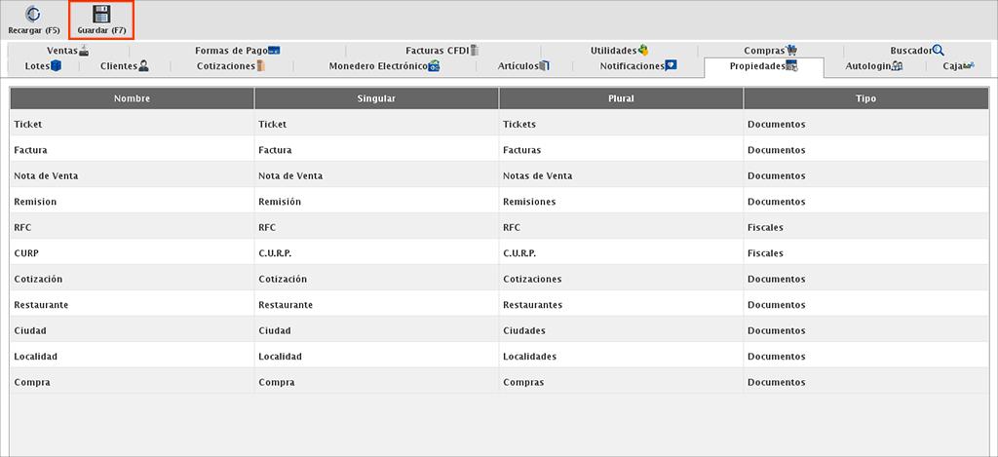
Task: Select the Cotizaciones tab
Action: [231, 66]
